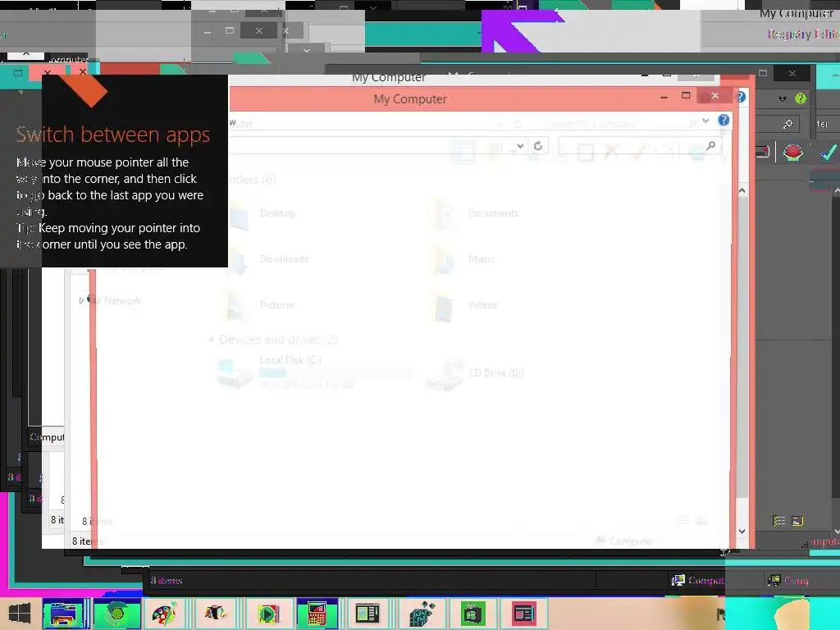Click the chevron beside the green help icon
840x630 pixels.
point(782,98)
